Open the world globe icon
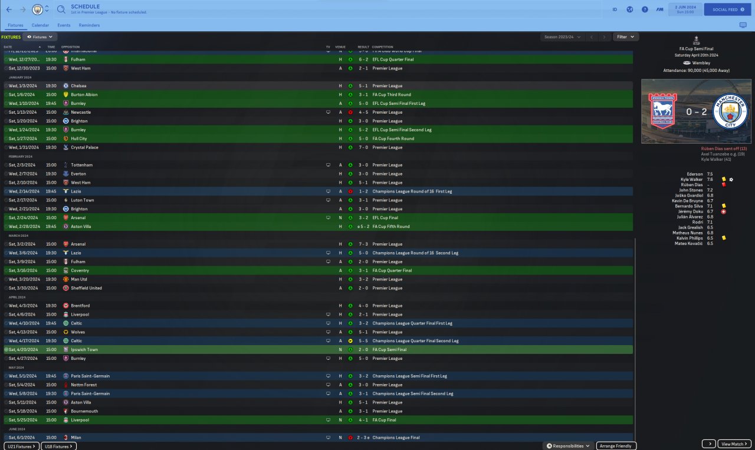The image size is (755, 450). (629, 9)
